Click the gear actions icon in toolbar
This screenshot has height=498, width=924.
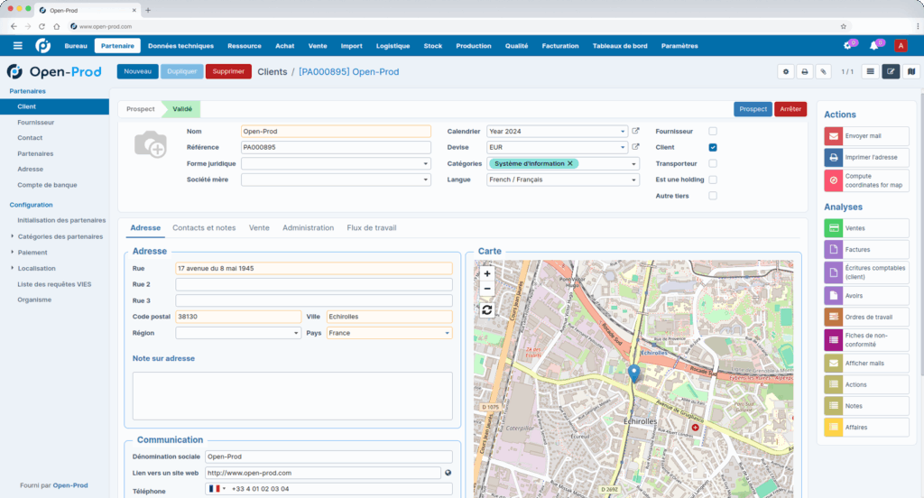pyautogui.click(x=786, y=72)
